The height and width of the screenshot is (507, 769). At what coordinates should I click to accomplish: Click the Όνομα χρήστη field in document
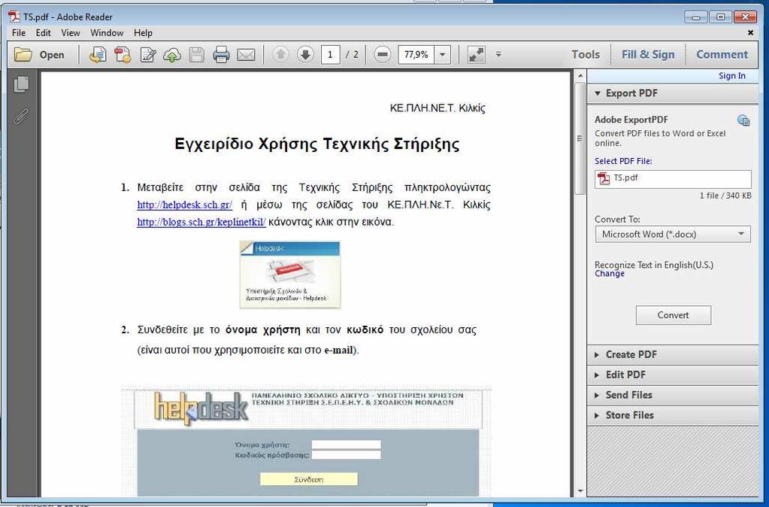[347, 445]
